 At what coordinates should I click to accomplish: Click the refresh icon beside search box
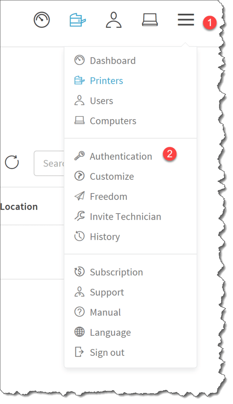12,162
